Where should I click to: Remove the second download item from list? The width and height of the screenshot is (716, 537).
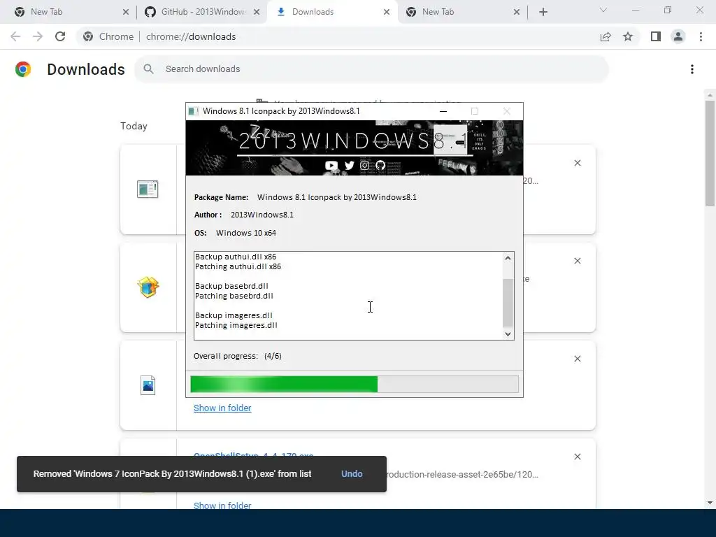(578, 261)
